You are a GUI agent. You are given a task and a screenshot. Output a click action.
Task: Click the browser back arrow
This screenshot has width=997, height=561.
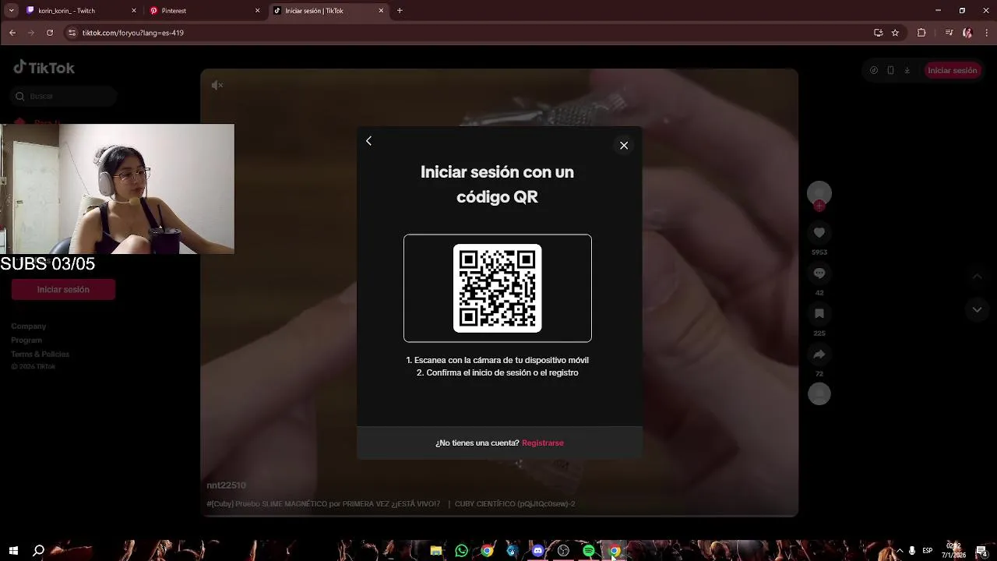click(12, 33)
